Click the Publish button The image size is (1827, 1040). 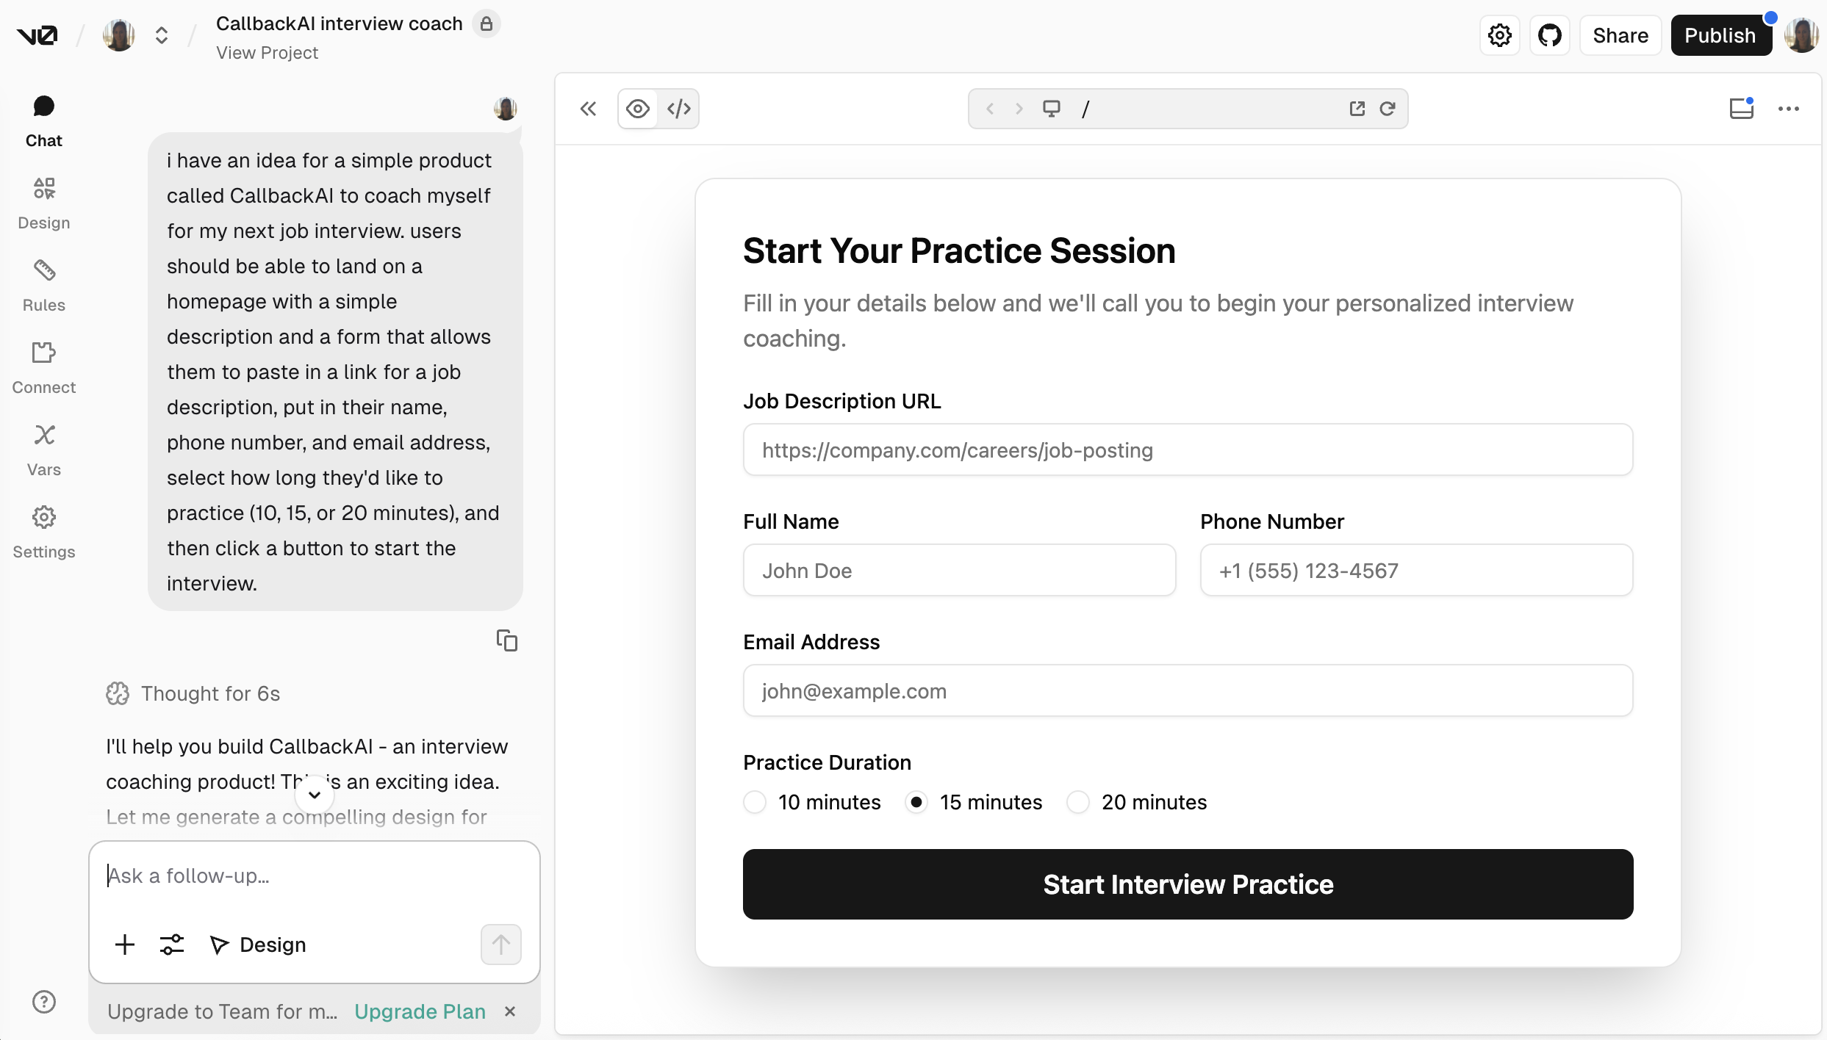click(x=1722, y=35)
